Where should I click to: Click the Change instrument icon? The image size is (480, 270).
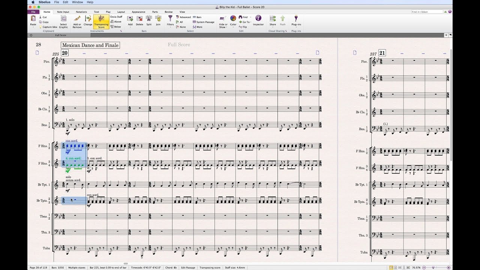click(x=88, y=18)
